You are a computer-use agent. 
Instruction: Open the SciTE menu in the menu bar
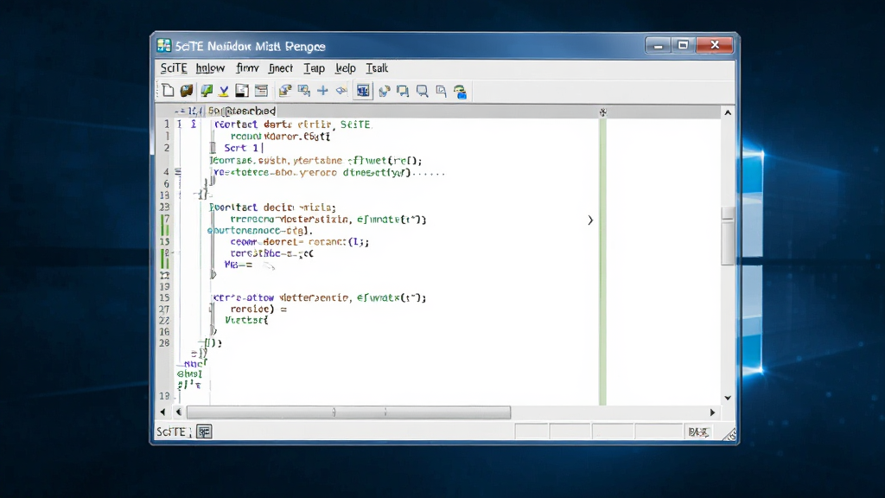coord(173,68)
